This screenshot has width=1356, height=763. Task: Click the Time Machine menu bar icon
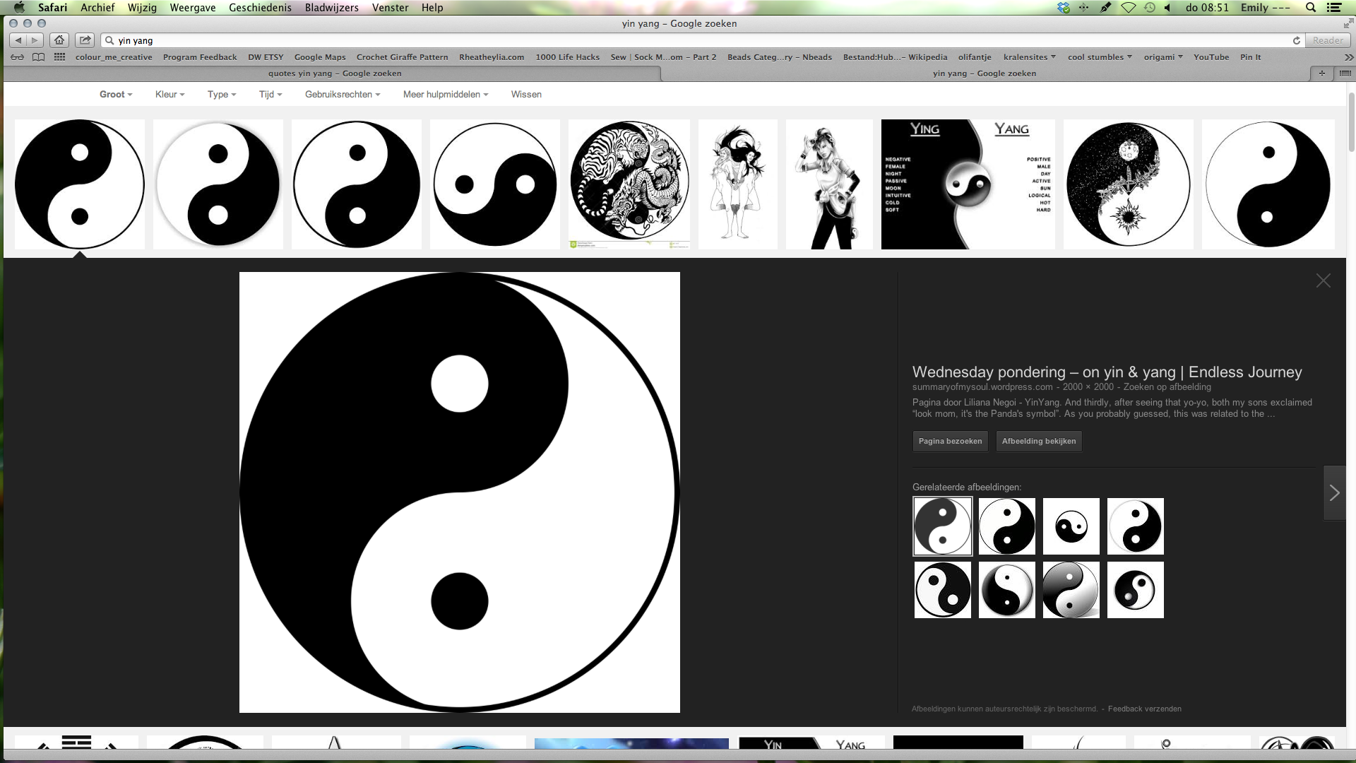tap(1150, 8)
